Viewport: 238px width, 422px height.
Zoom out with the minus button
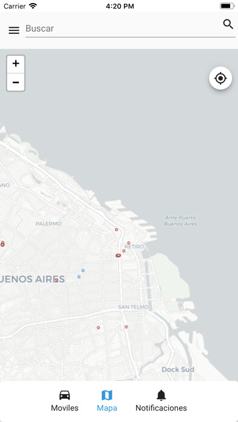click(16, 82)
